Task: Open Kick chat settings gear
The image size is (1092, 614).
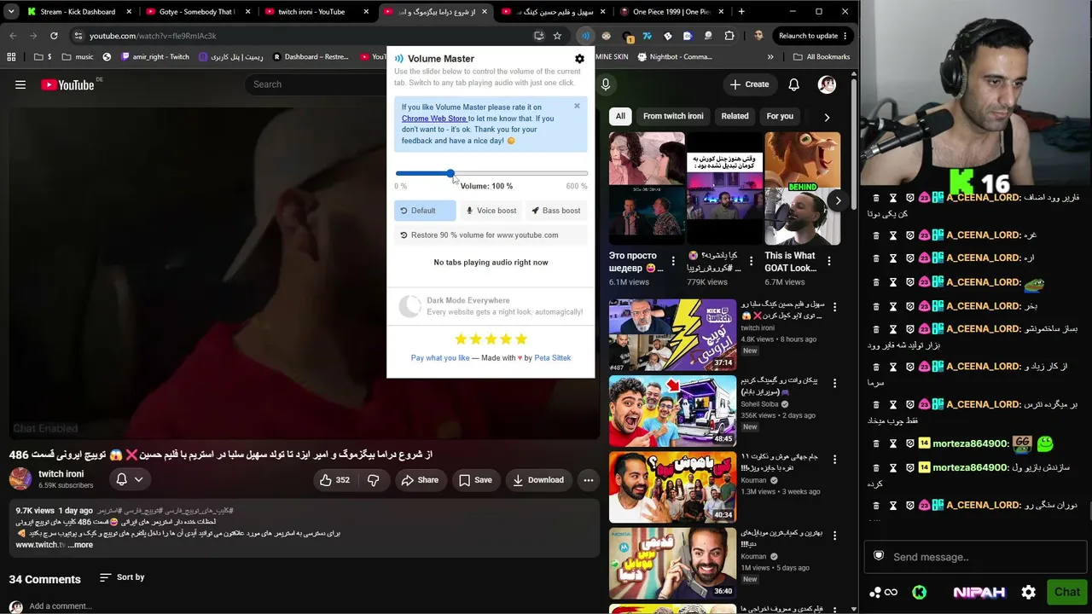Action: point(1029,592)
